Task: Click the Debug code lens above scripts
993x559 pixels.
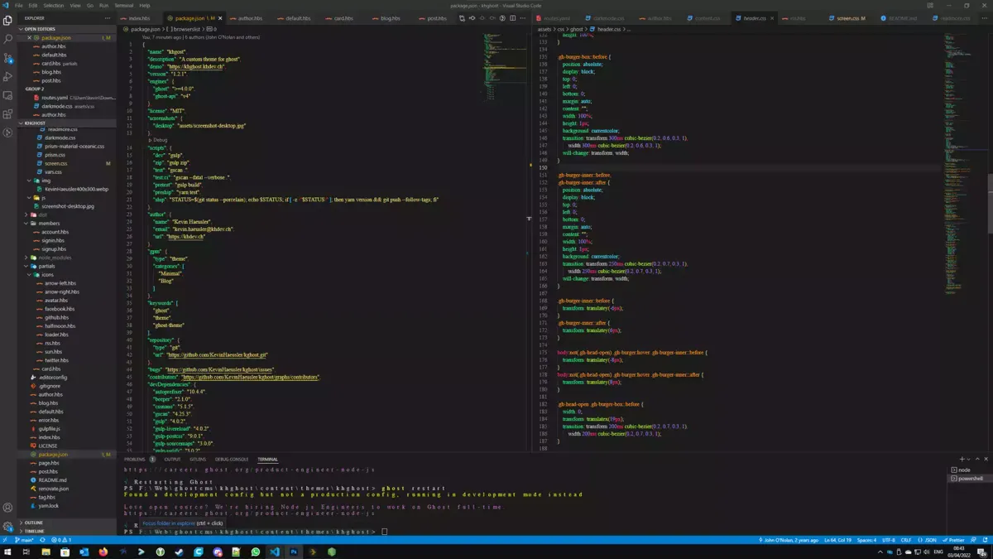Action: [x=158, y=140]
